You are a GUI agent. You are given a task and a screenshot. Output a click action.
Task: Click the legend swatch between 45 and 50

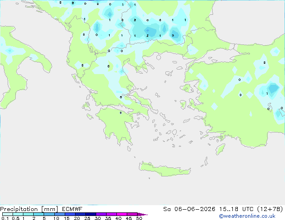132,214
